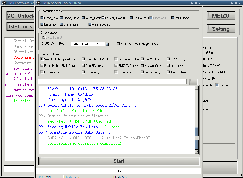Screen dimensions: 243x178
Task: Tick the Gionee only checkbox
Action: (42, 72)
